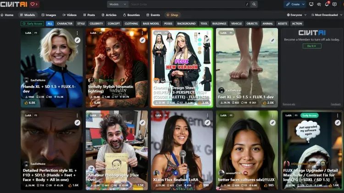The height and width of the screenshot is (193, 344).
Task: Toggle the STYLE category filter
Action: 81,24
